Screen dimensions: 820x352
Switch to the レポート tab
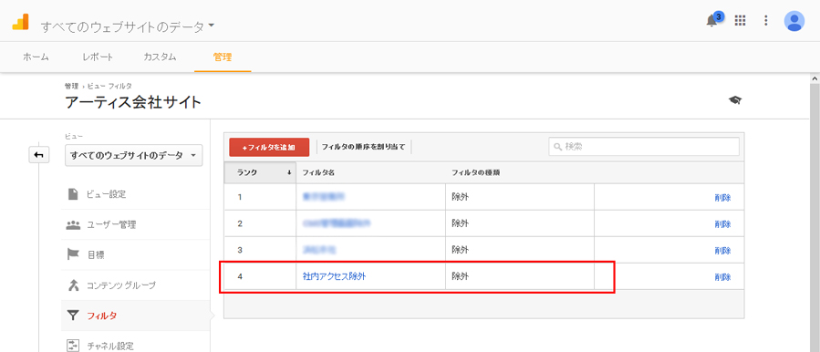pyautogui.click(x=98, y=57)
